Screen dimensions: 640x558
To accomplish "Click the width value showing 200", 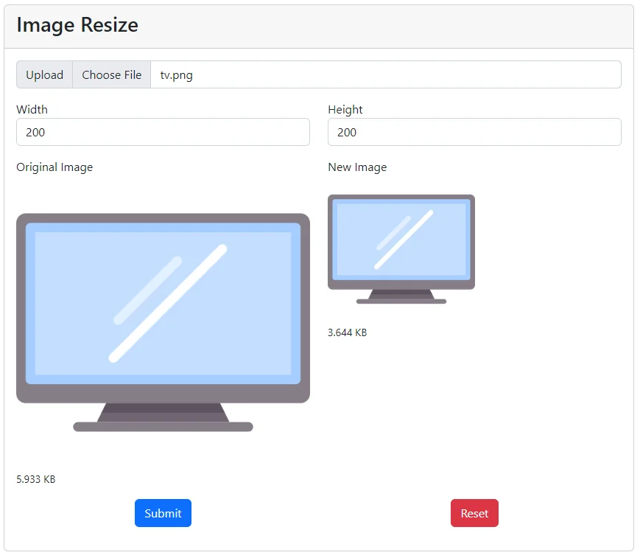I will click(35, 133).
